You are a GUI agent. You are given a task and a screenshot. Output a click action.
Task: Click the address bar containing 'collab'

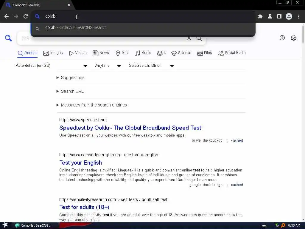[x=143, y=16]
